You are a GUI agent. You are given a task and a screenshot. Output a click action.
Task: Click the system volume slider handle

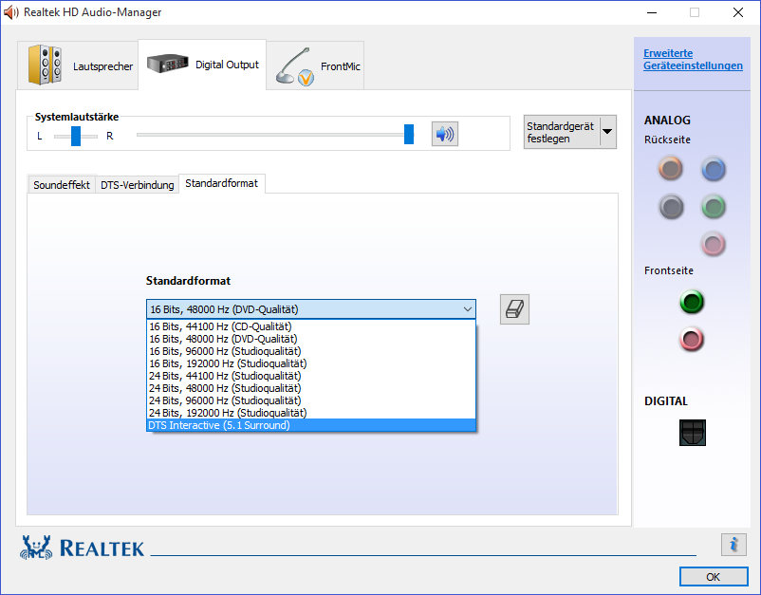pyautogui.click(x=409, y=134)
